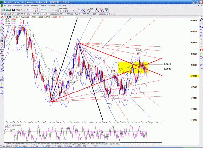Click the FIB T projection toolbar icon
Screen dimensions: 203x148
[x=106, y=10]
